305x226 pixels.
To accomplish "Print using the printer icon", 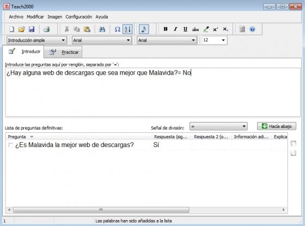I will 47,29.
